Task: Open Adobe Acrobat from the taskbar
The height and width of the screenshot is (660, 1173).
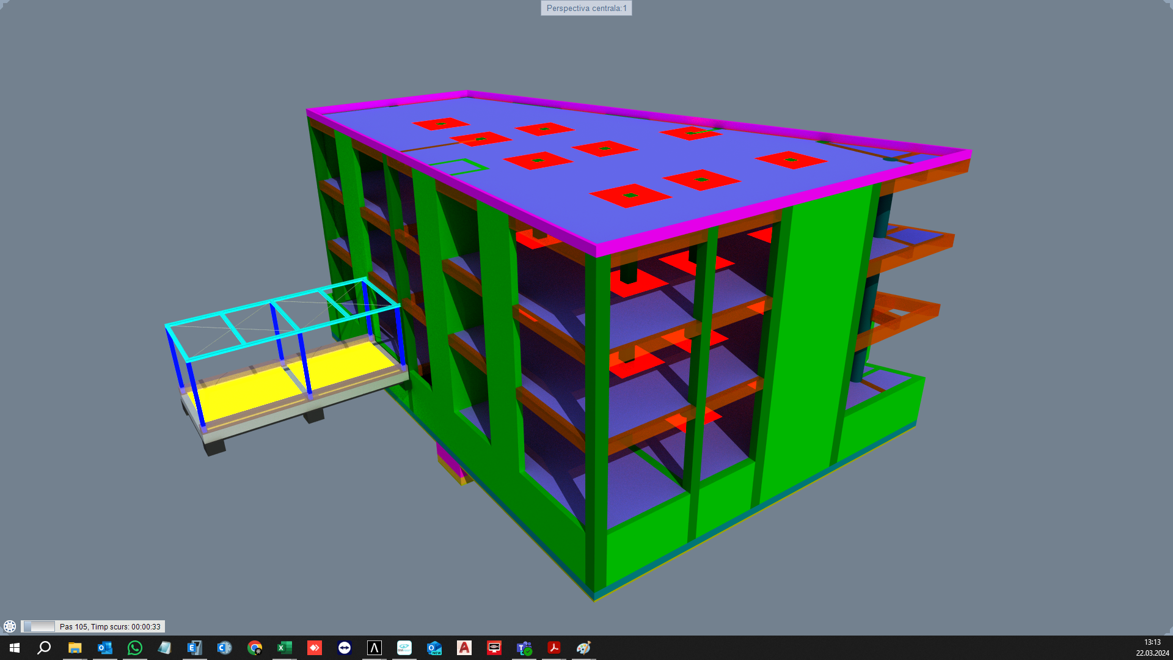Action: point(554,648)
